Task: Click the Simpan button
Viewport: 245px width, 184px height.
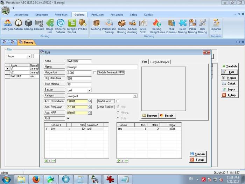Action: [x=197, y=154]
